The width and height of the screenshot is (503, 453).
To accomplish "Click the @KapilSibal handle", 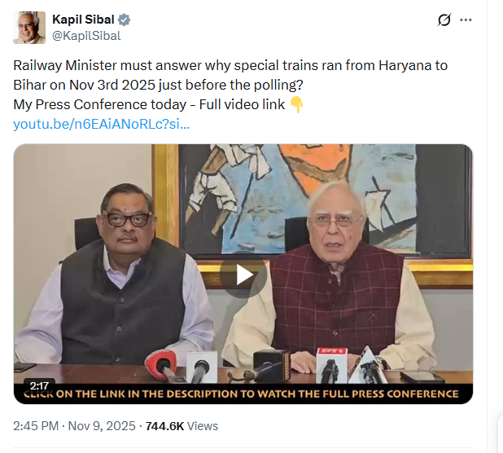I will [86, 35].
